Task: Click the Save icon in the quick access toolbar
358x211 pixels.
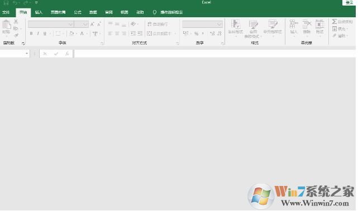Action: point(6,3)
